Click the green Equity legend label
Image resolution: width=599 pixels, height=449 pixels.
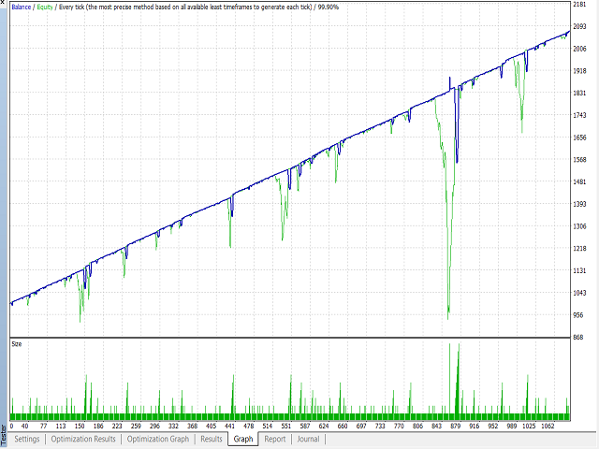pos(45,7)
